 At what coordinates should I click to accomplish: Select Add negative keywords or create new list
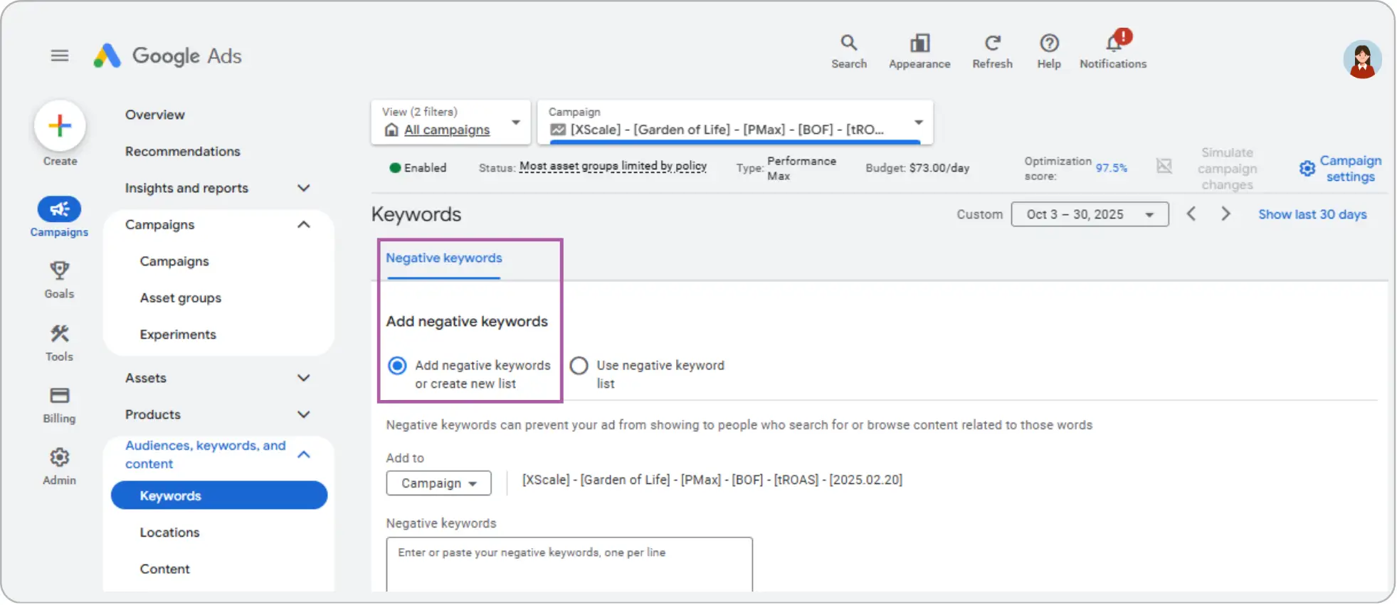click(x=397, y=366)
